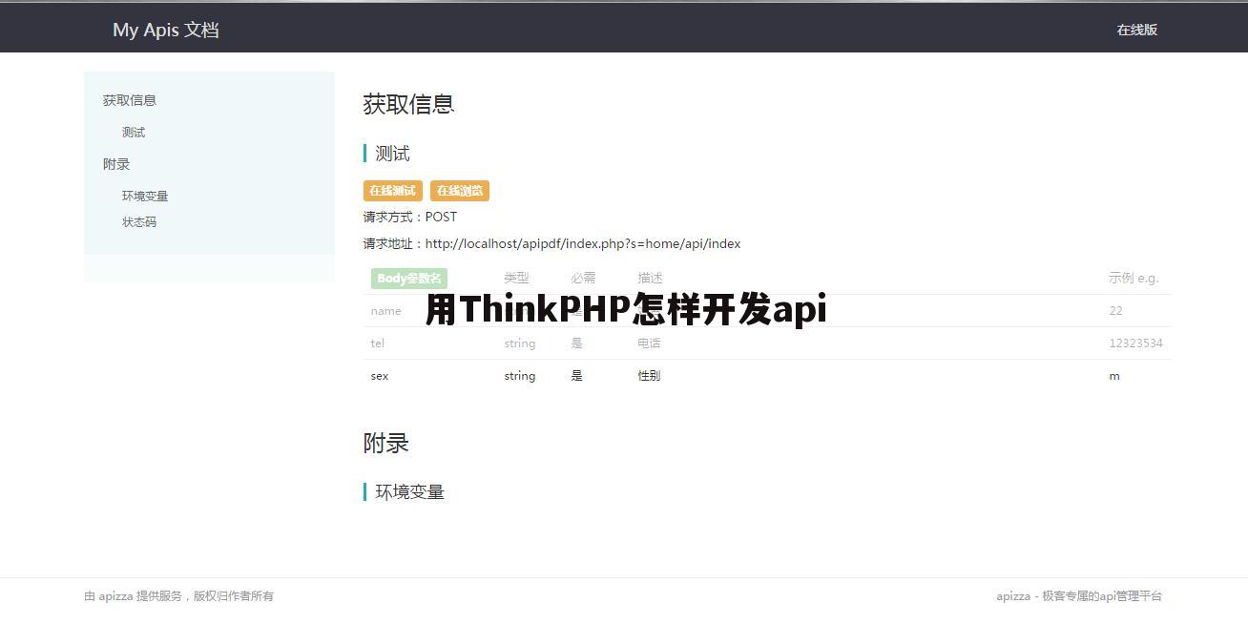Click the request URL localhost/apipdf/index.php text

click(583, 243)
